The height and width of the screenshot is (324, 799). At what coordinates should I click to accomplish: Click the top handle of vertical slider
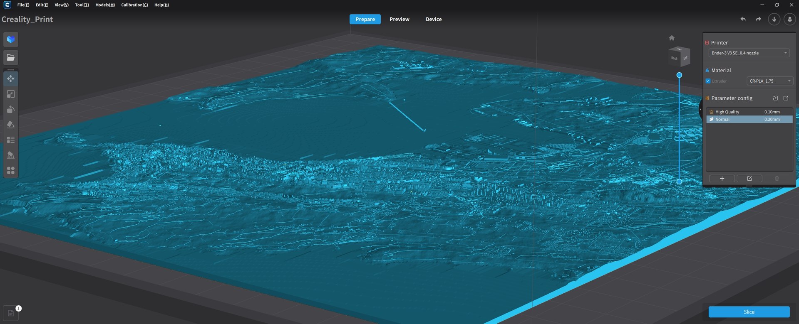click(x=679, y=75)
